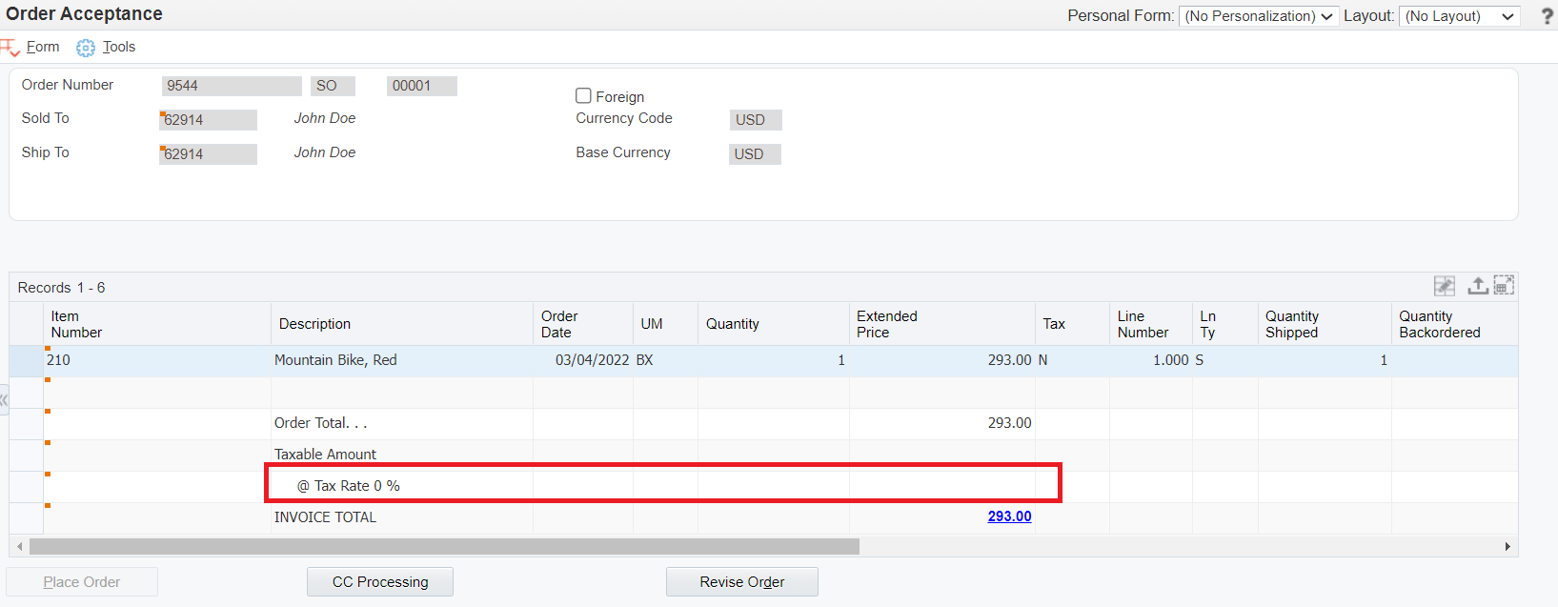Click the horizontal grid scrollbar thumb

(444, 547)
